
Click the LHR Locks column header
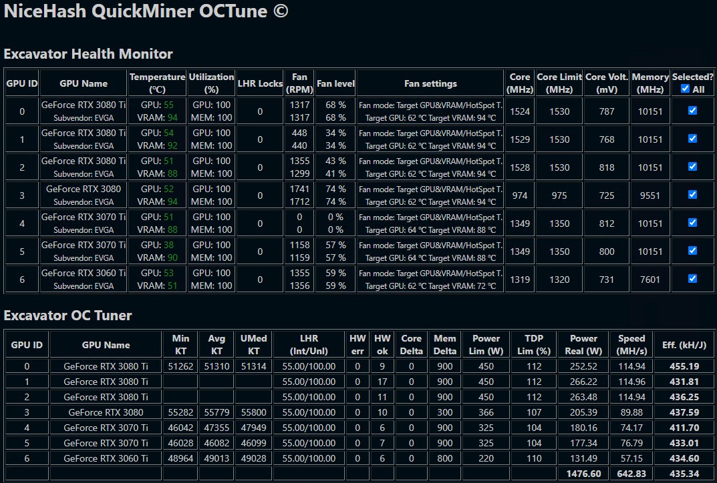tap(260, 83)
